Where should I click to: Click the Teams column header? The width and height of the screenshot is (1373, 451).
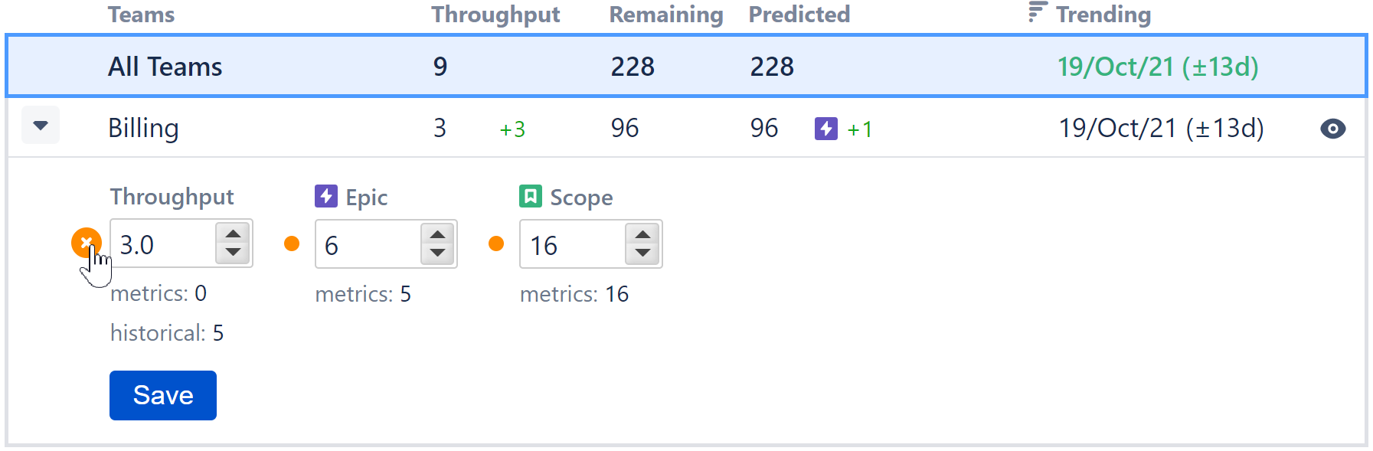pos(142,14)
